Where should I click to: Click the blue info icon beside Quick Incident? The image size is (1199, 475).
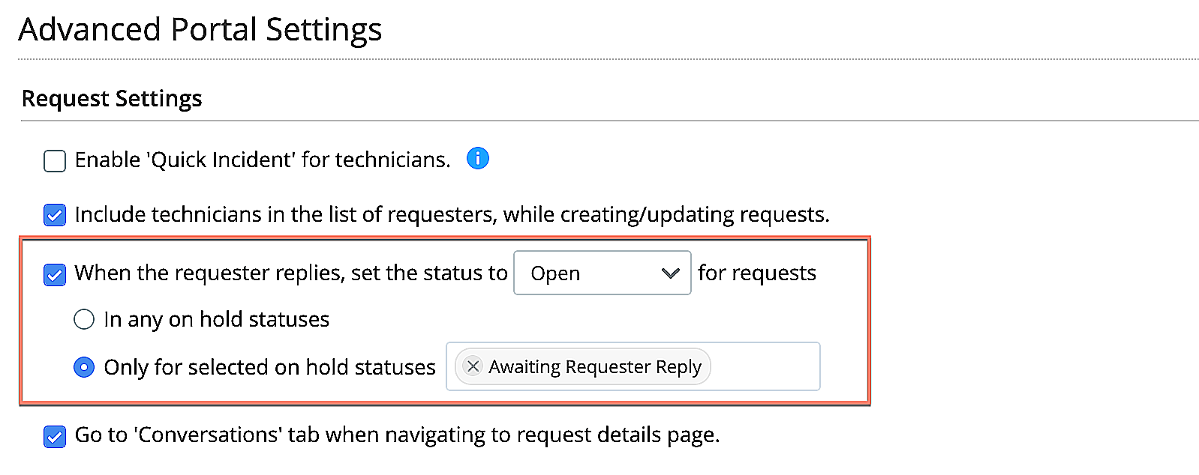(478, 159)
